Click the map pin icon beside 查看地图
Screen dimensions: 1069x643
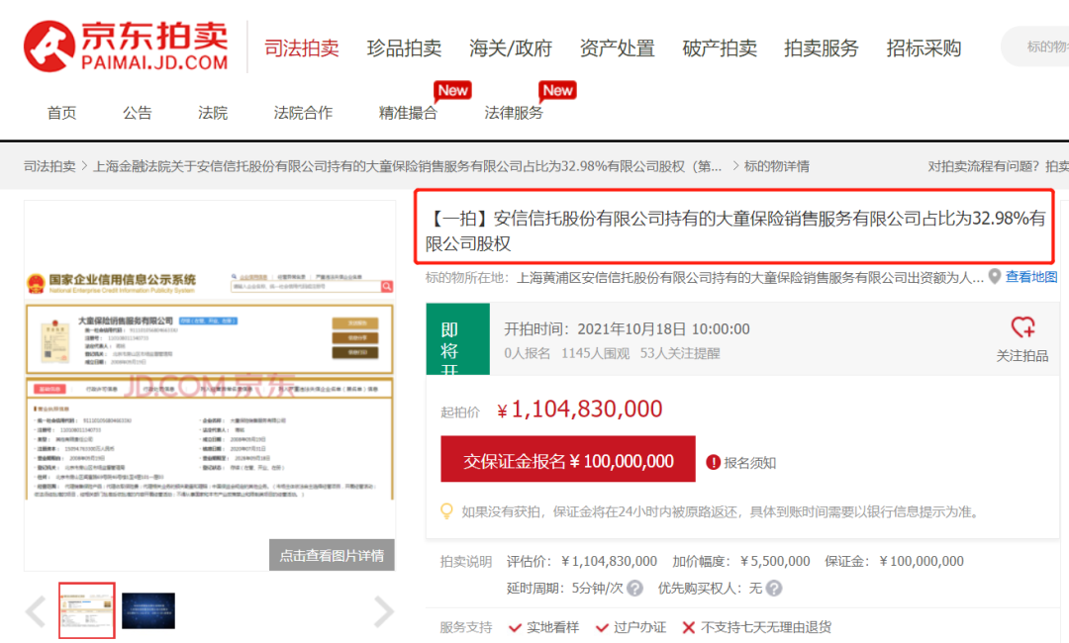click(x=995, y=277)
